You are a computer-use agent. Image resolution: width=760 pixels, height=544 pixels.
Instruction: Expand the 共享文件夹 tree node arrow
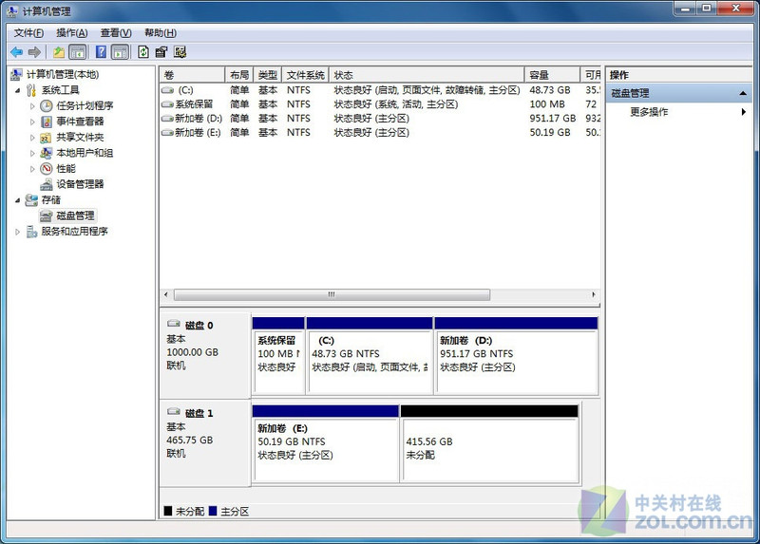coord(32,138)
